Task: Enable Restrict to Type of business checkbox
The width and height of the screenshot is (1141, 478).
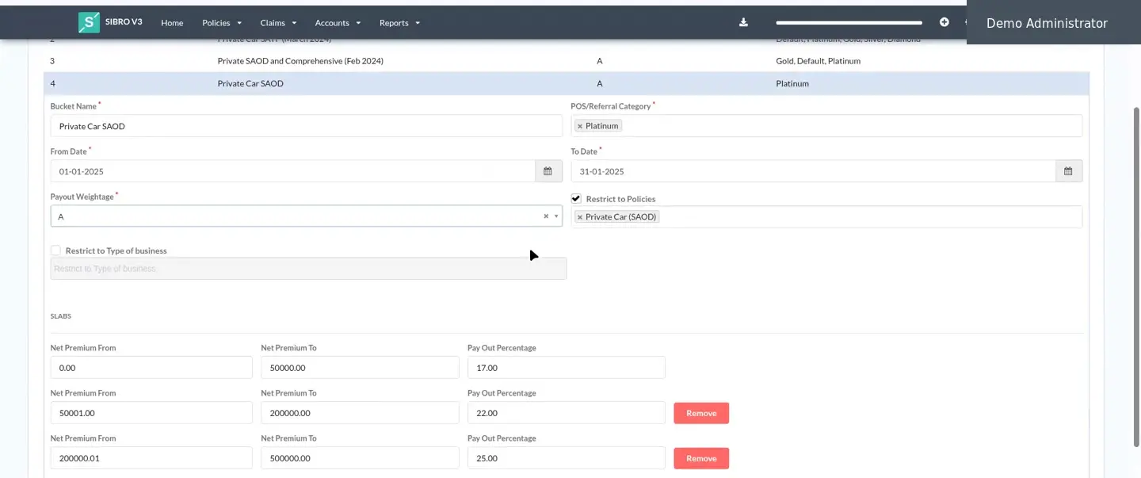Action: tap(55, 250)
